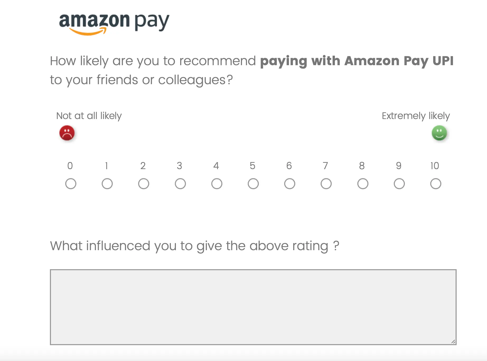Select rating 1 on the scale

pos(107,183)
